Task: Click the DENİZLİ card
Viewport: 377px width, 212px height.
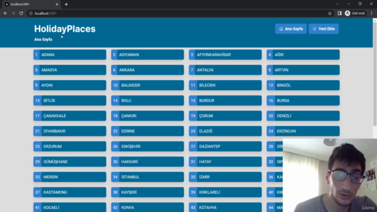Action: click(x=303, y=116)
